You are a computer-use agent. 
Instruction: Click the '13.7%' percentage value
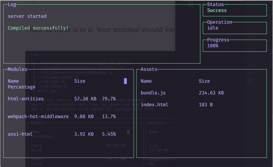pos(109,116)
